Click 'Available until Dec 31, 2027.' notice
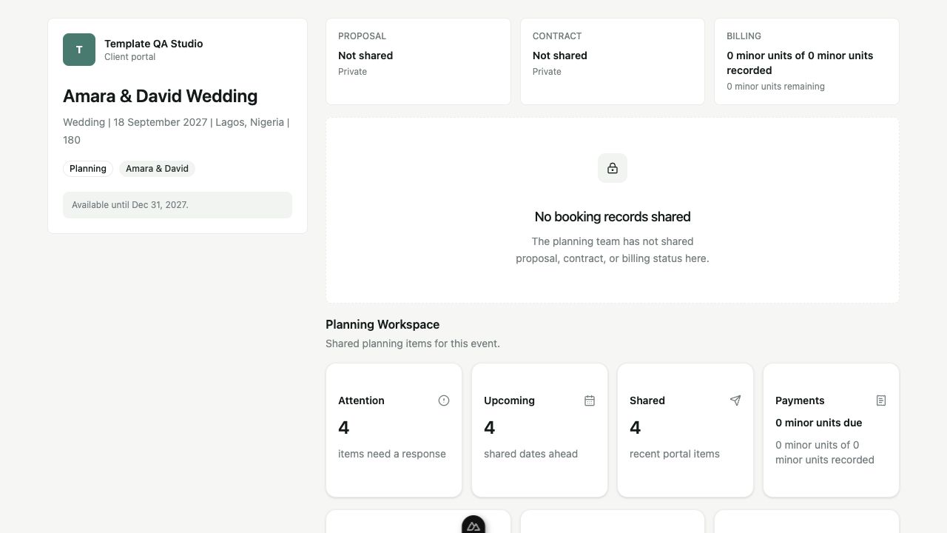Viewport: 947px width, 533px height. point(178,205)
